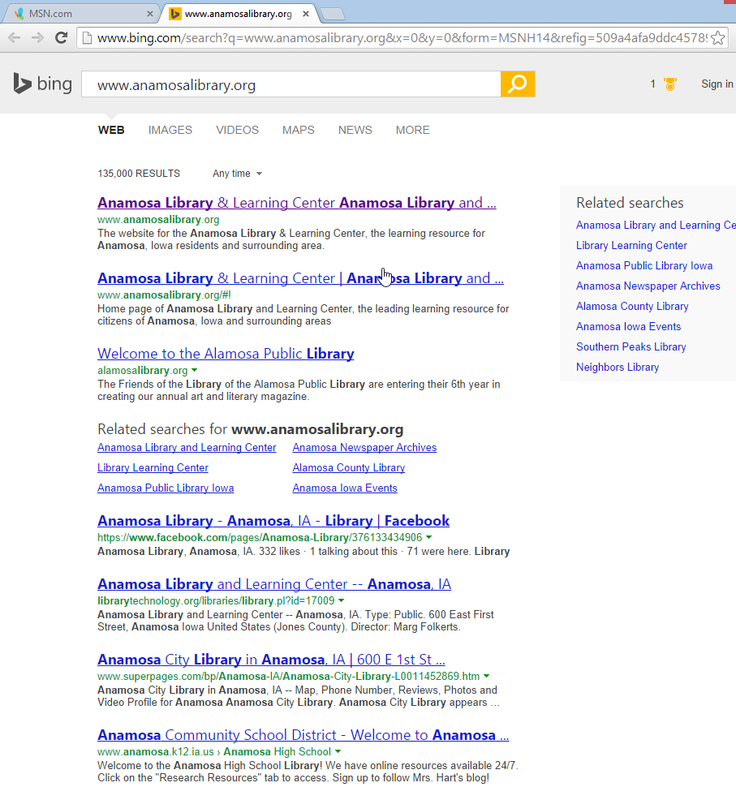The width and height of the screenshot is (736, 800).
Task: Open the MORE menu
Action: [413, 130]
